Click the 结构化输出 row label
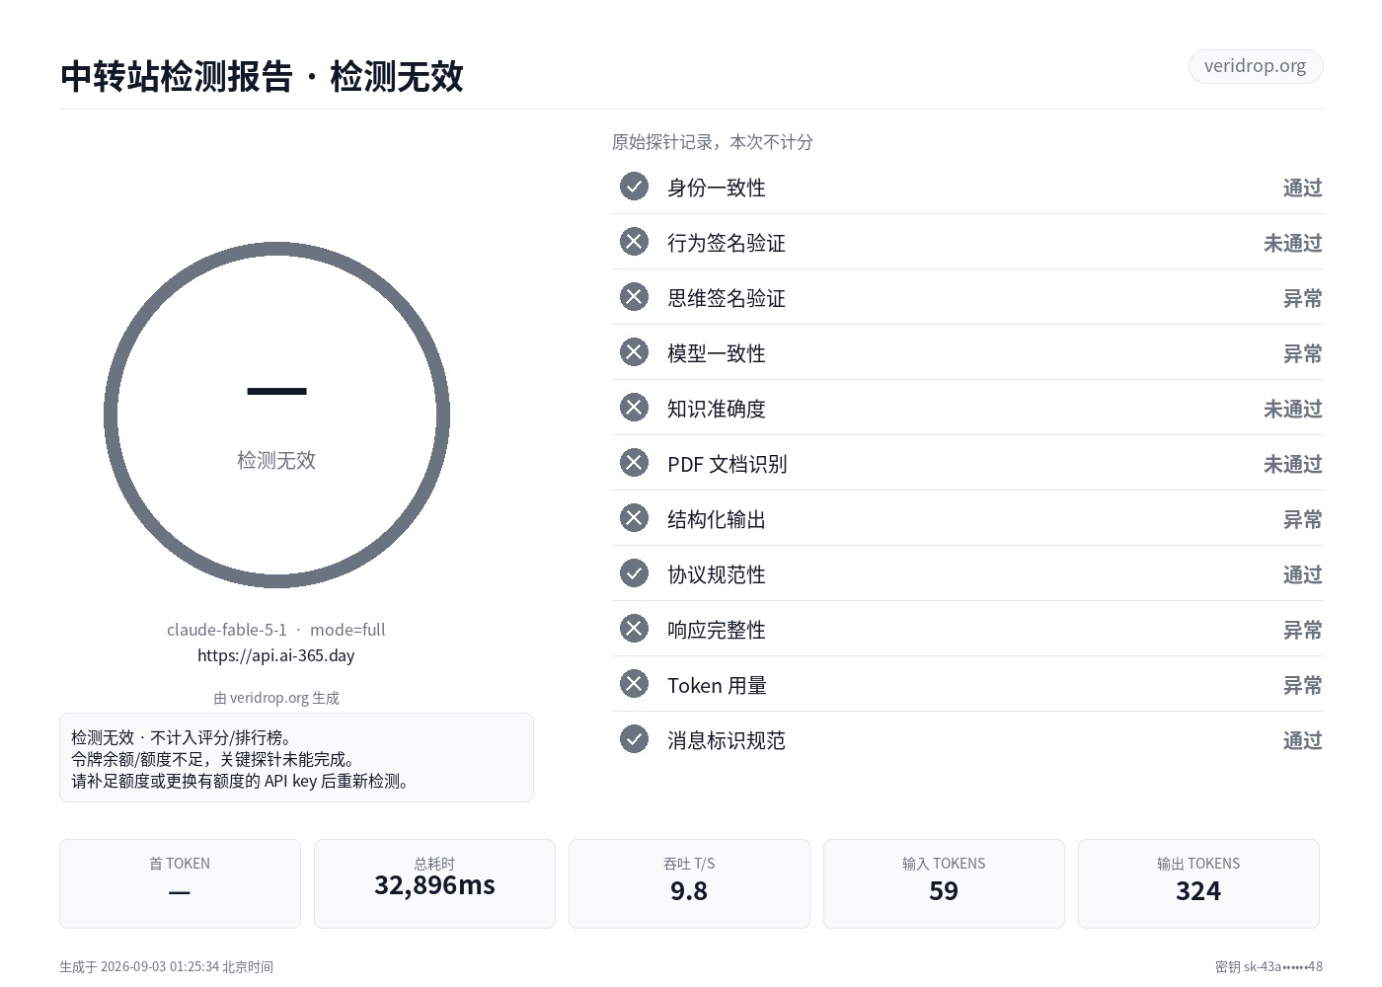Screen dimensions: 1382x987 tap(717, 519)
